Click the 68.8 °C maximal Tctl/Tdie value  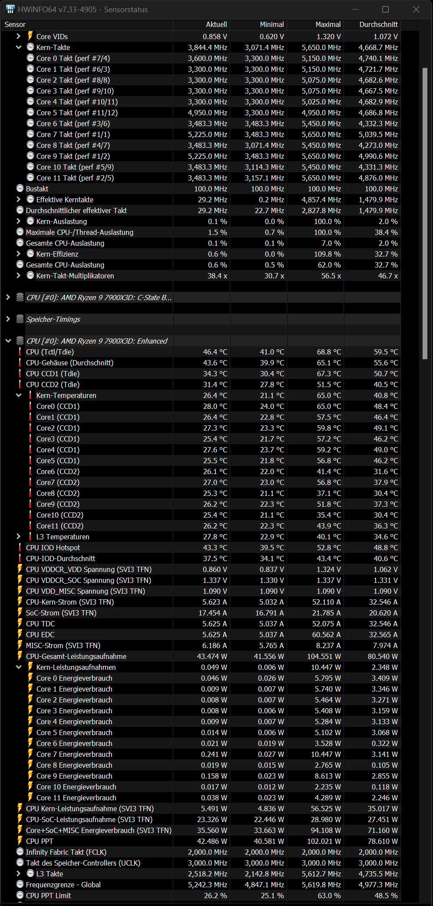pos(329,352)
